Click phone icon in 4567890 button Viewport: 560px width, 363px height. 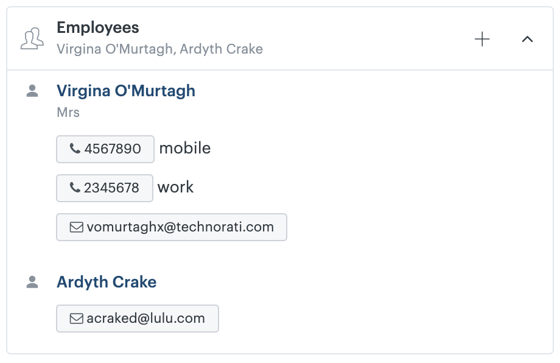[75, 148]
